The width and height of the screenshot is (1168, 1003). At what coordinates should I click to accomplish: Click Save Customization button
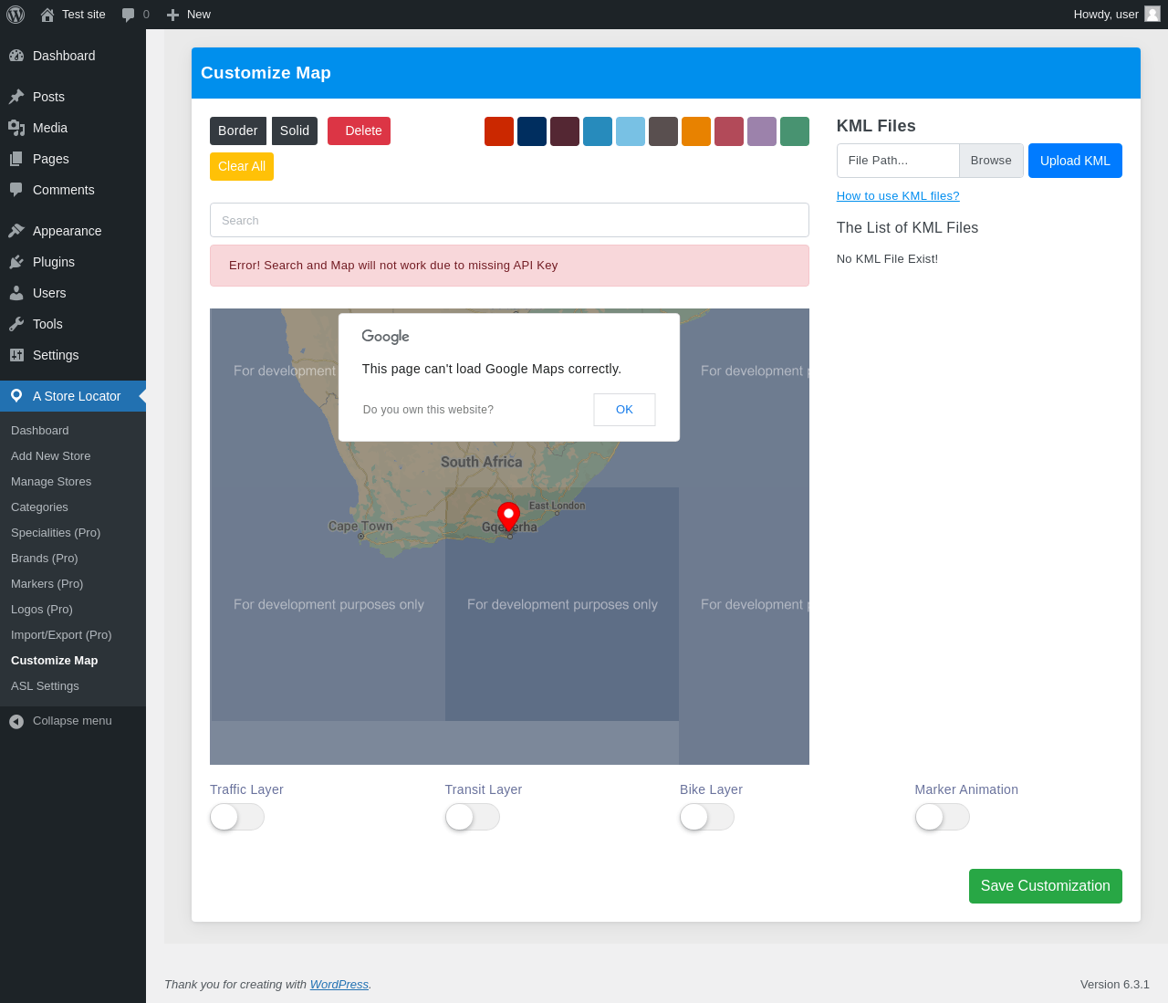coord(1046,886)
